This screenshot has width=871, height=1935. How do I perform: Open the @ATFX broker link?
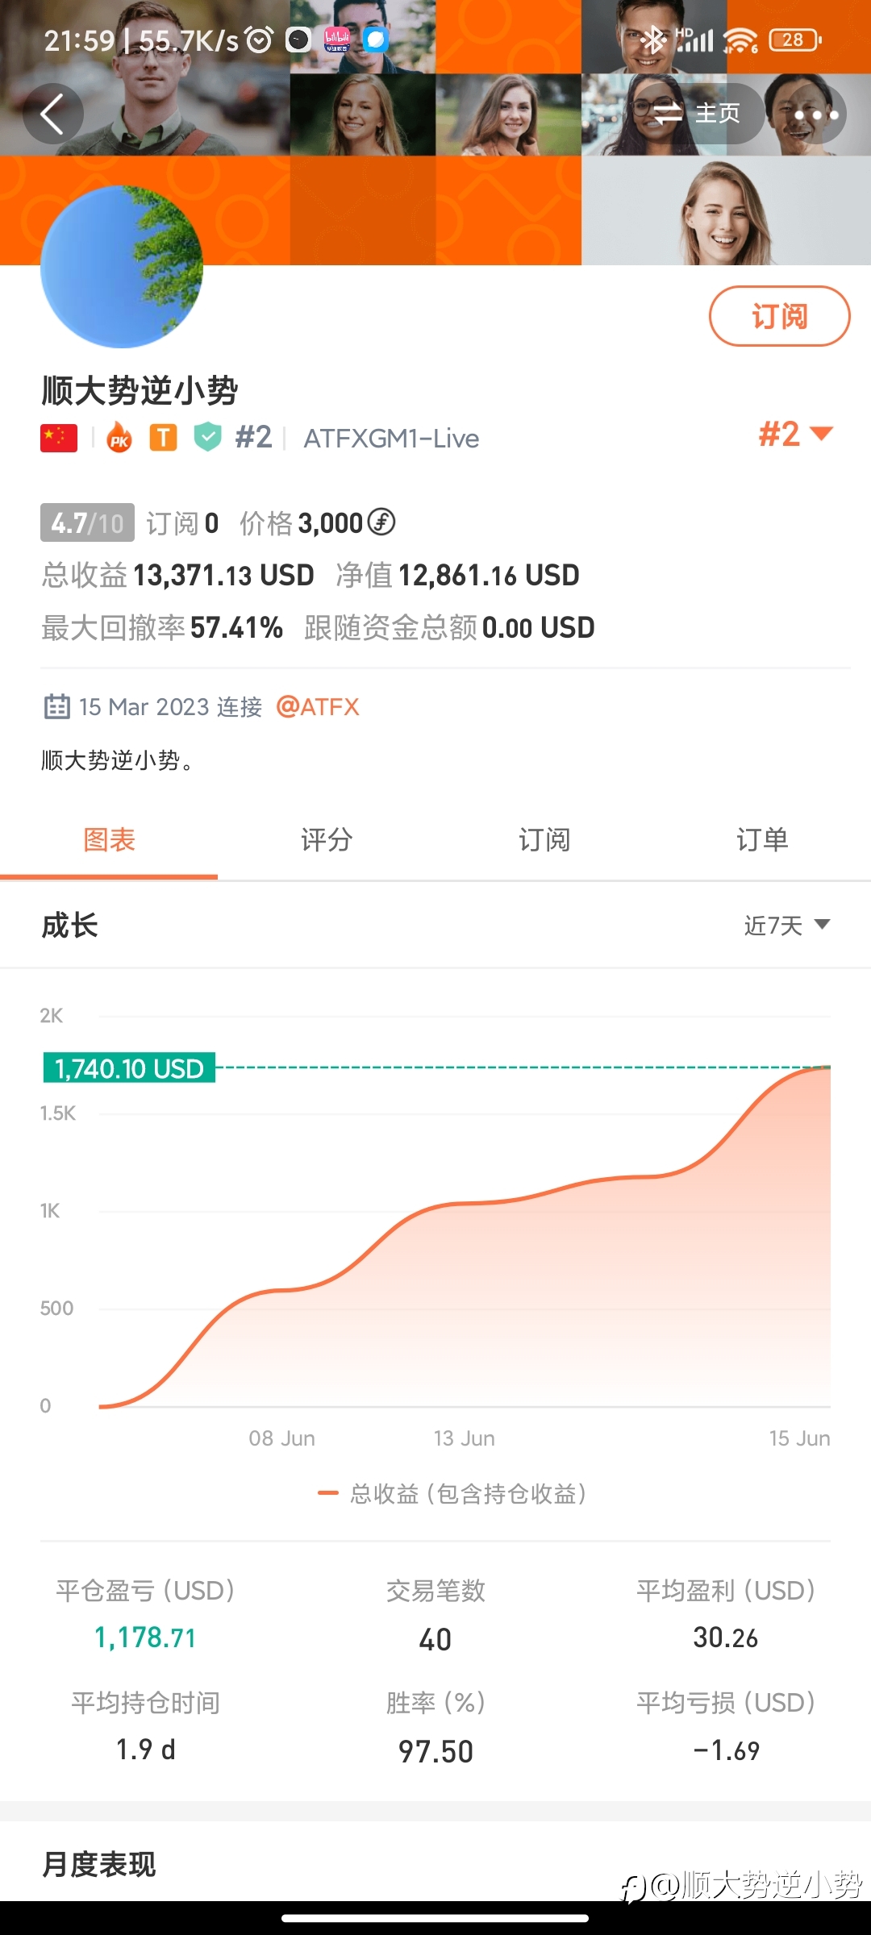tap(318, 707)
